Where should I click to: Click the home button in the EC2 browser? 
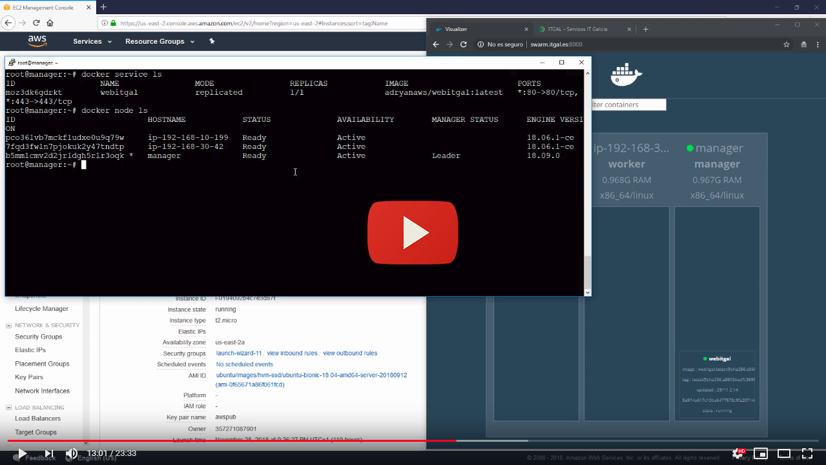[x=50, y=23]
